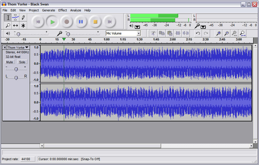Click vertical scrollbar up arrow
259x165 pixels.
(255, 46)
